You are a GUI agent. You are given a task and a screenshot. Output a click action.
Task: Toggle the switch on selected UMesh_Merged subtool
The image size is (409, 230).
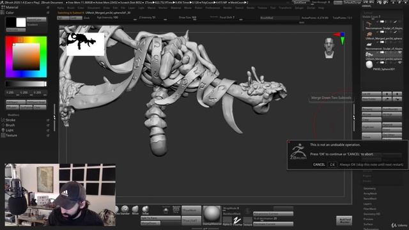[x=382, y=52]
